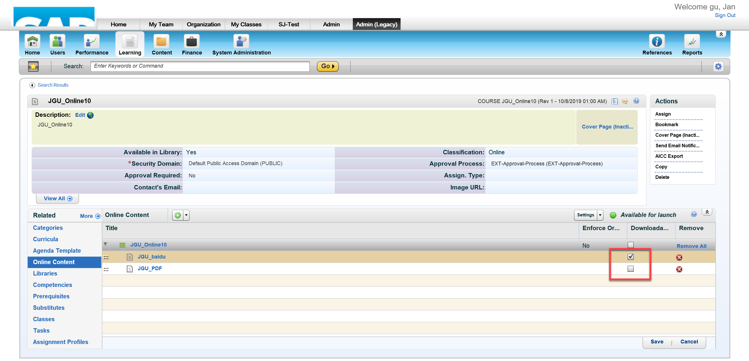Open the Users section icon
Image resolution: width=749 pixels, height=361 pixels.
pos(57,42)
